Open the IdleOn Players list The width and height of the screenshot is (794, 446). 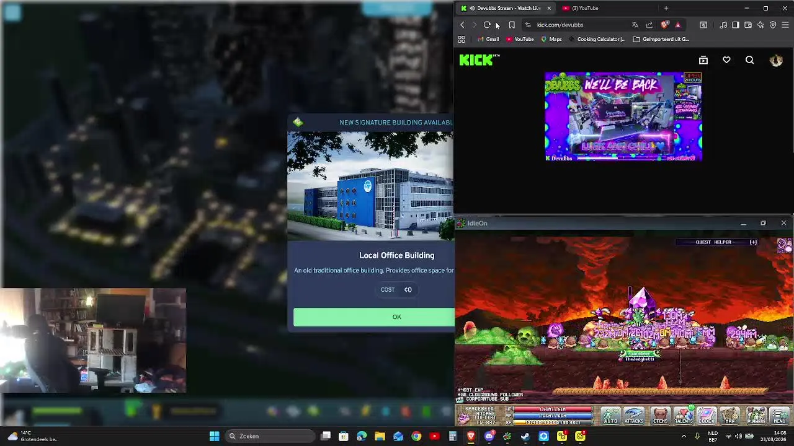point(756,416)
